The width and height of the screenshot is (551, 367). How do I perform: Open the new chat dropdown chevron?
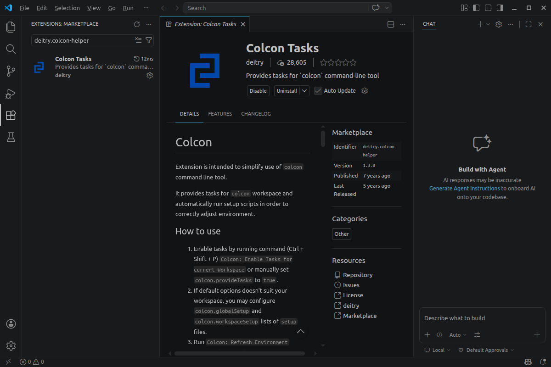point(488,24)
